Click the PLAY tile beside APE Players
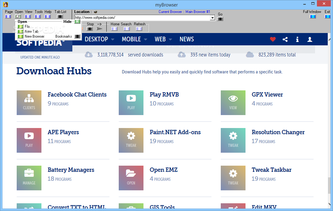The width and height of the screenshot is (333, 211). (x=29, y=140)
